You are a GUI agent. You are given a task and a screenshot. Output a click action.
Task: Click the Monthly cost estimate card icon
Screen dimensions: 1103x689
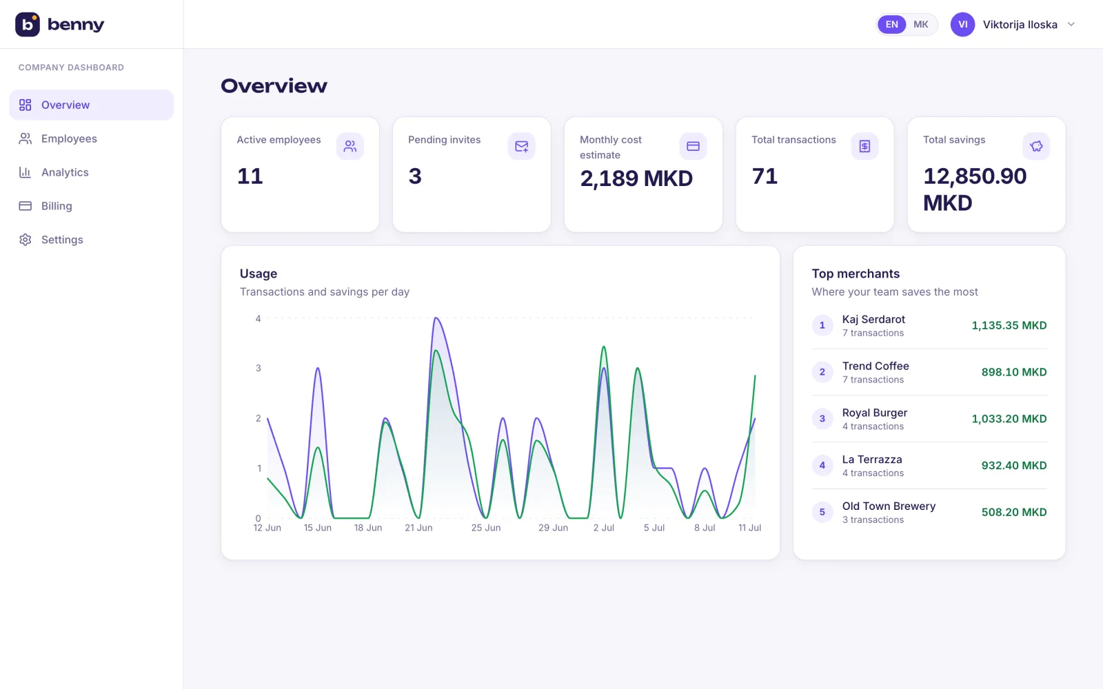tap(694, 146)
